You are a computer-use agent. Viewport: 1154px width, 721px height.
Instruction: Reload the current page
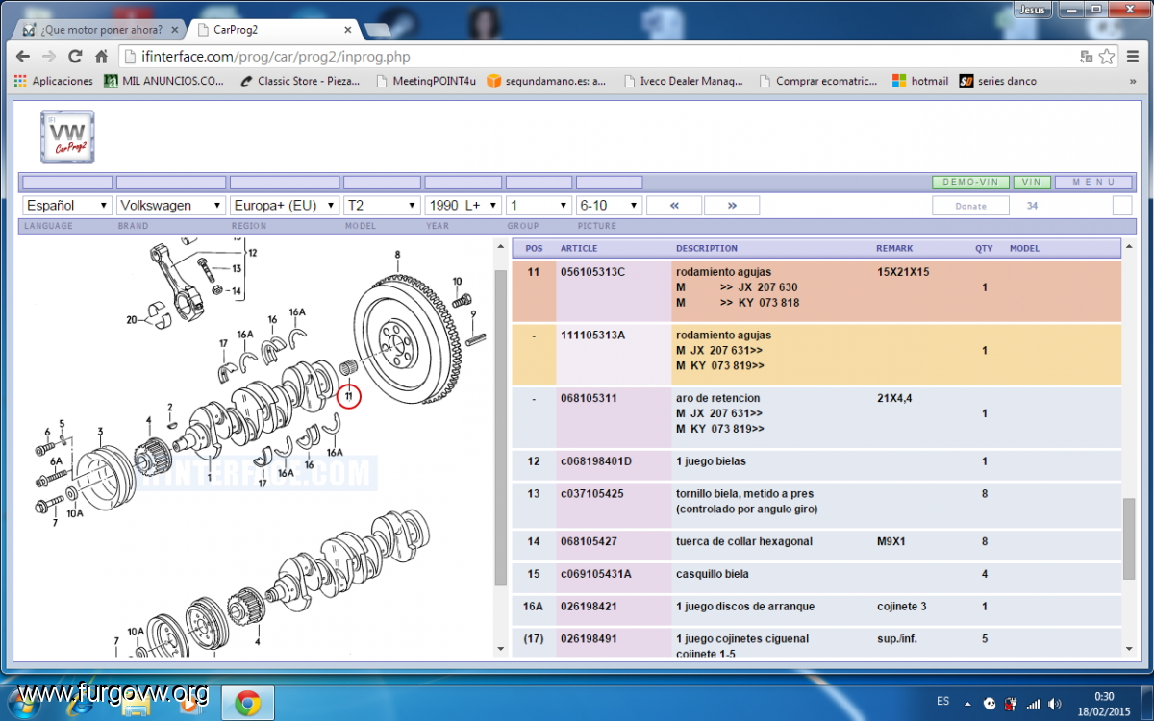(74, 56)
